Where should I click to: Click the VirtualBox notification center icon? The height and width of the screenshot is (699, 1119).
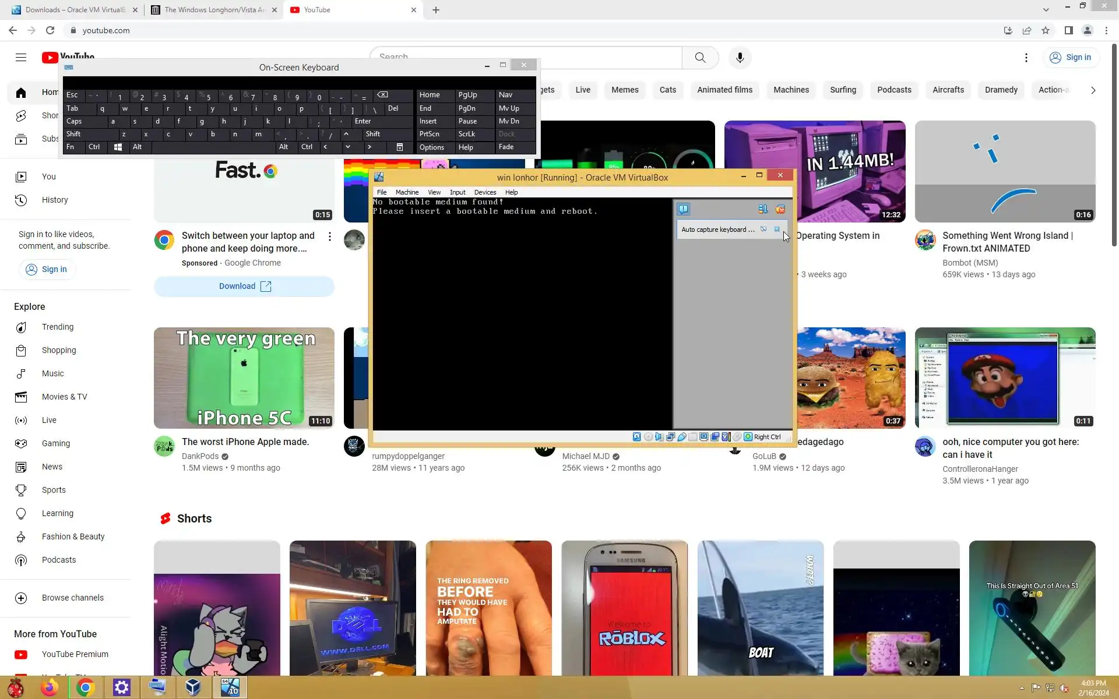[683, 209]
